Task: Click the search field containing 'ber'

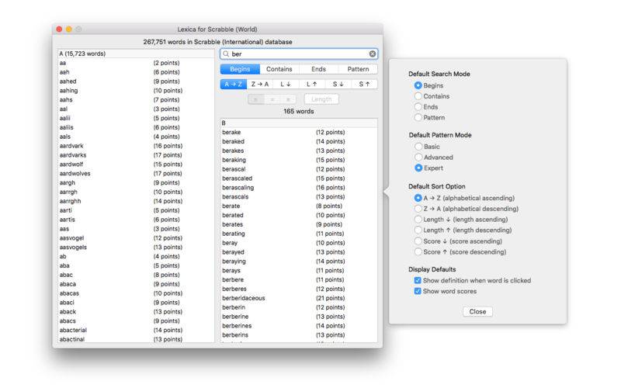Action: click(299, 54)
